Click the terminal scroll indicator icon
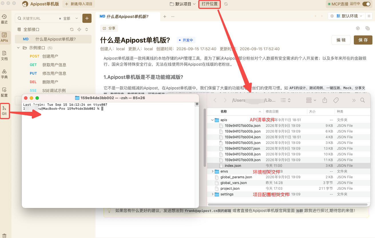Screen dimensions: 375x238 click(x=197, y=104)
